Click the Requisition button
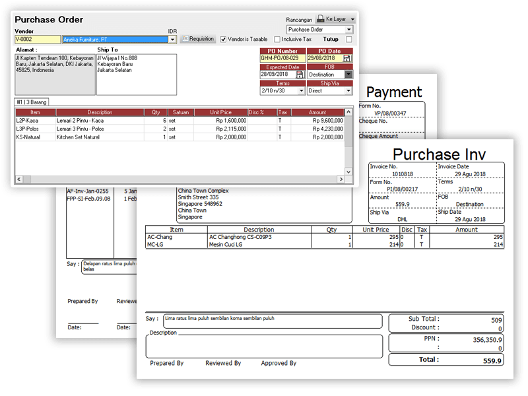The width and height of the screenshot is (528, 396). pyautogui.click(x=198, y=39)
